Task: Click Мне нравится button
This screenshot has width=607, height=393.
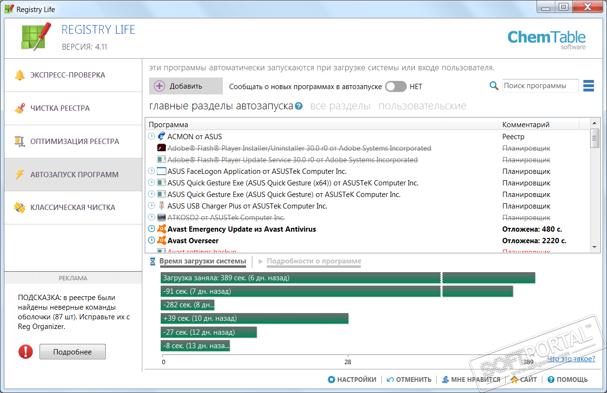Action: tap(471, 380)
